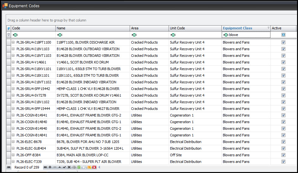
Task: Click 'Record 0 of 259' status text
Action: (x=27, y=167)
